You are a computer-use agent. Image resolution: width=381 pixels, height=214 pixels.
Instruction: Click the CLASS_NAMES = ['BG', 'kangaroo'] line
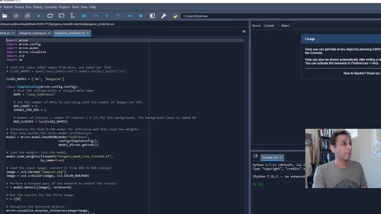tap(35, 79)
